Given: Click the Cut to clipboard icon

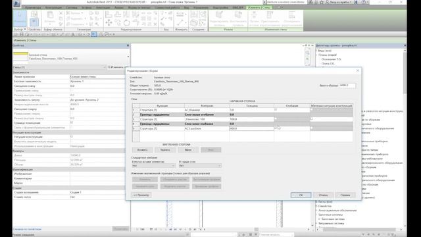Looking at the screenshot, I should coord(61,13).
